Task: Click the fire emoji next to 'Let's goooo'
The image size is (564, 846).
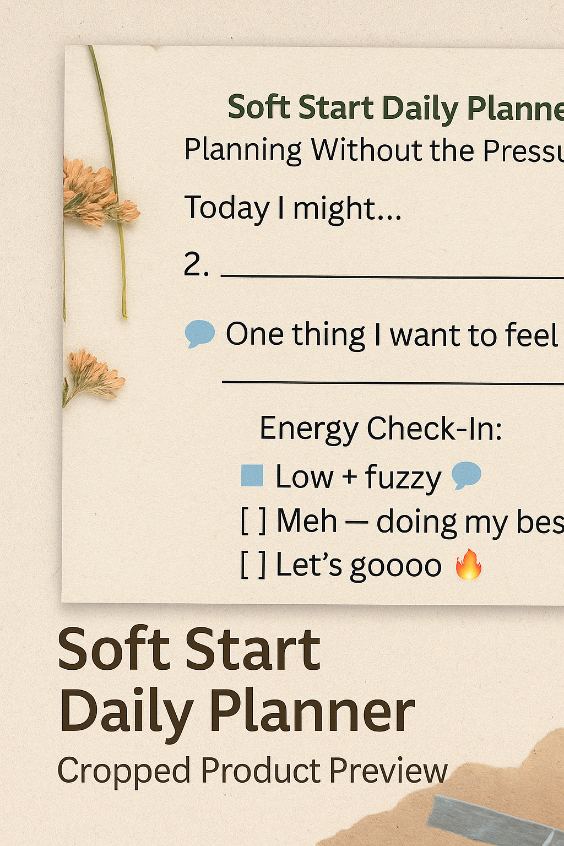Action: point(469,564)
